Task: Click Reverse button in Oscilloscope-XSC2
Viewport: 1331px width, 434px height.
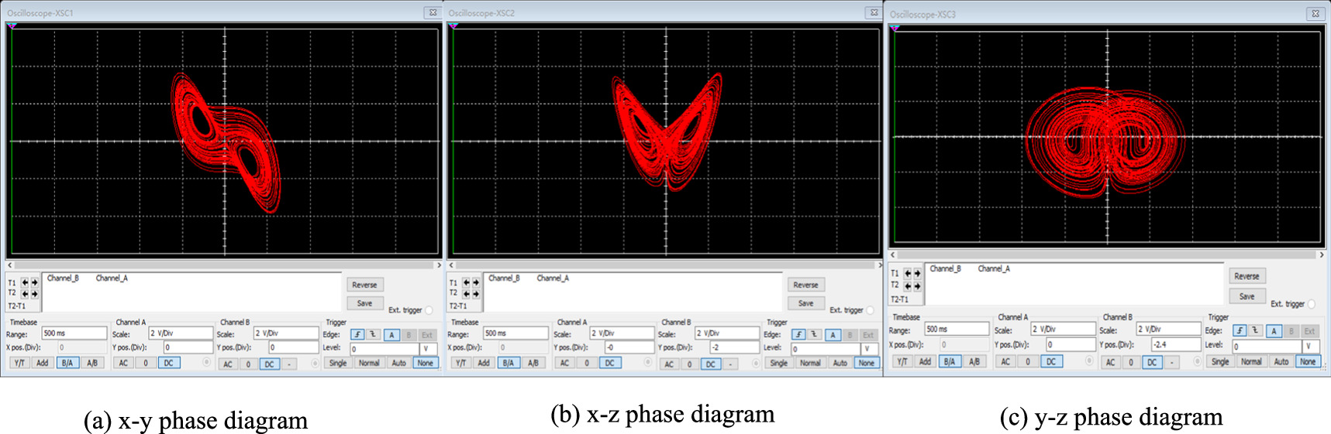Action: coord(806,285)
